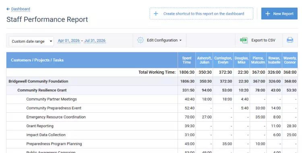Click the green CSV file icon
The image size is (302, 153).
tap(244, 40)
